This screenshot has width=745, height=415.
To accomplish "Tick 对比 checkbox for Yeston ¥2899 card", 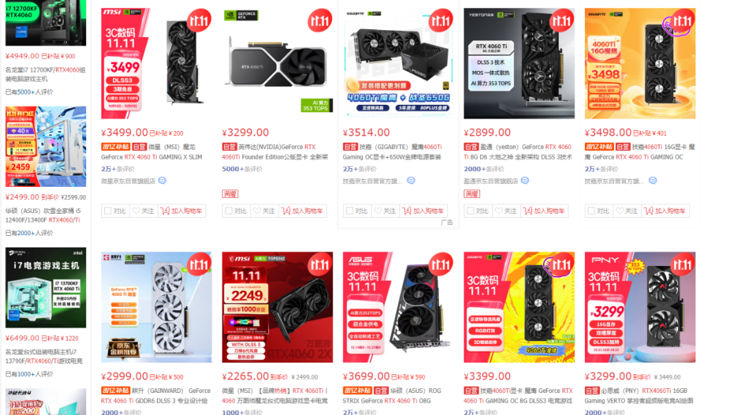I will pyautogui.click(x=470, y=211).
